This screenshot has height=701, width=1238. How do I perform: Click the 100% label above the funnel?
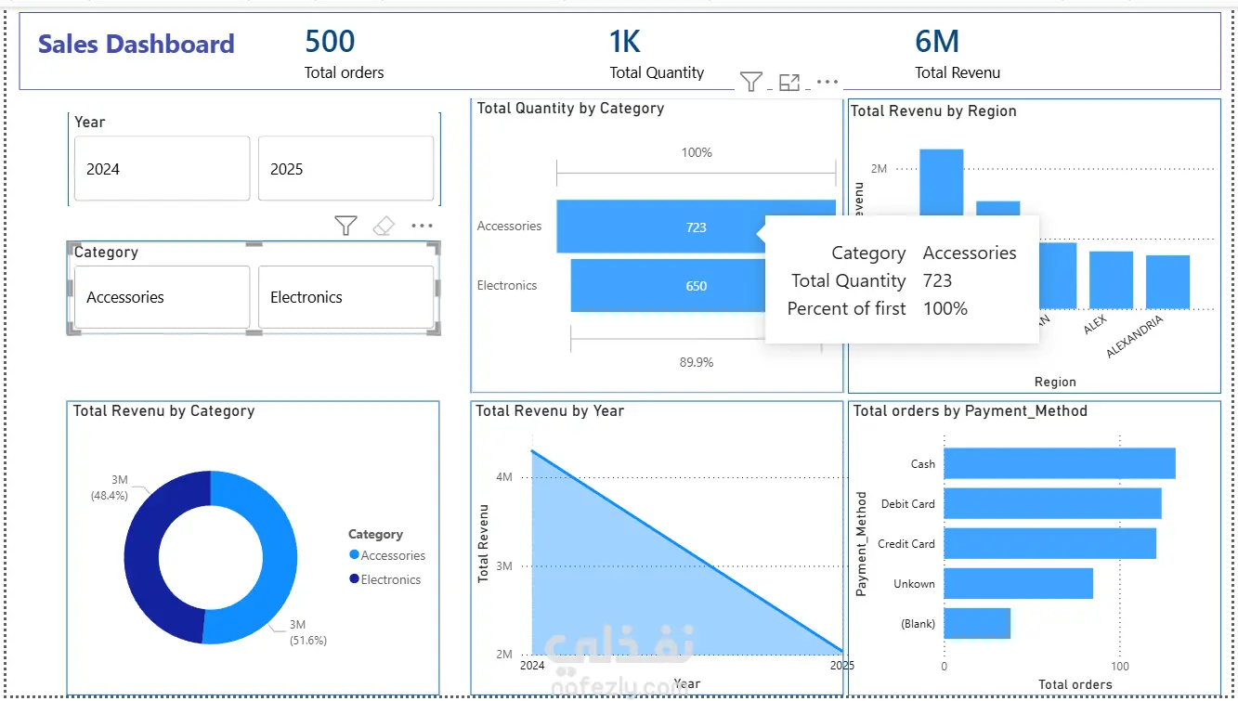[697, 152]
